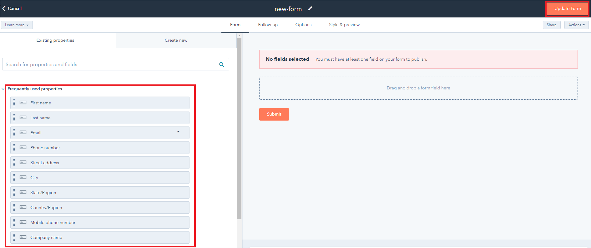Click the drag handle beside First name

click(x=14, y=103)
